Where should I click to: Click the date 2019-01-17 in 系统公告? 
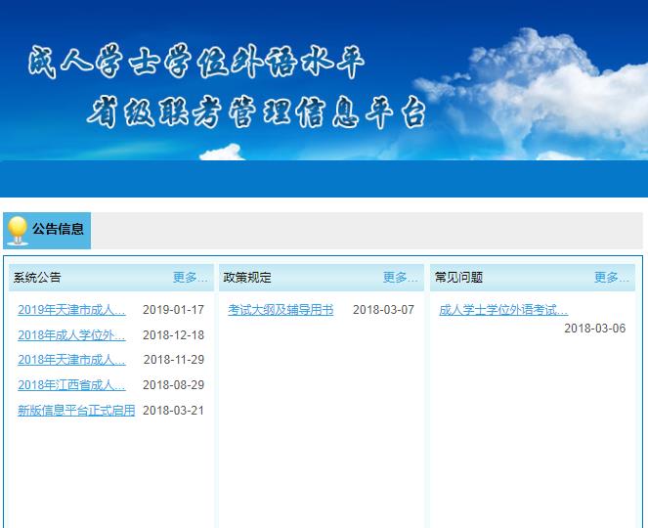click(173, 310)
